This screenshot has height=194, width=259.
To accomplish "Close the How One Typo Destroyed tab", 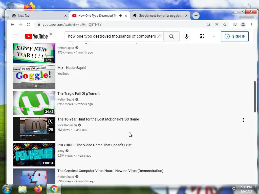I will [126, 16].
